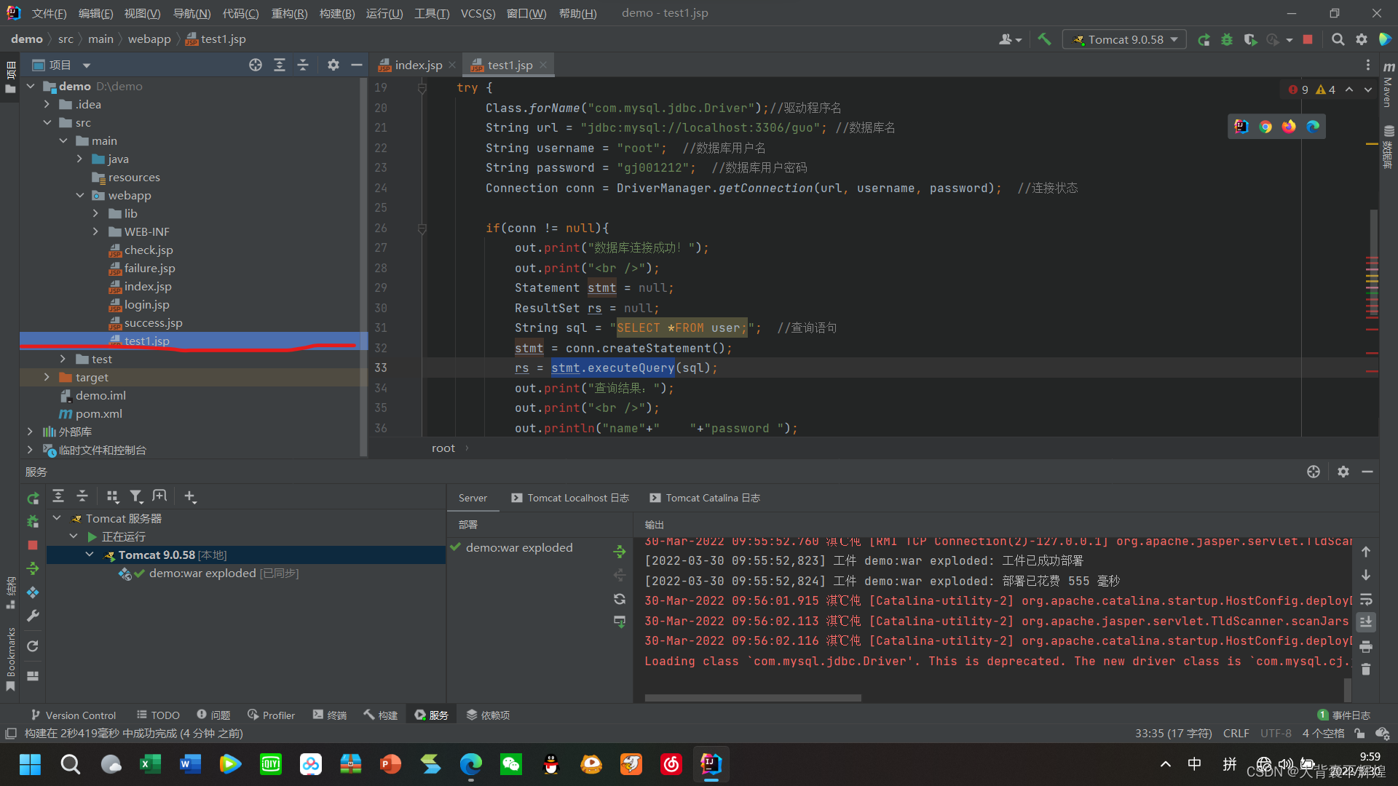Click the debug bug icon in the toolbar
Screen dimensions: 1398x786
tap(1227, 39)
